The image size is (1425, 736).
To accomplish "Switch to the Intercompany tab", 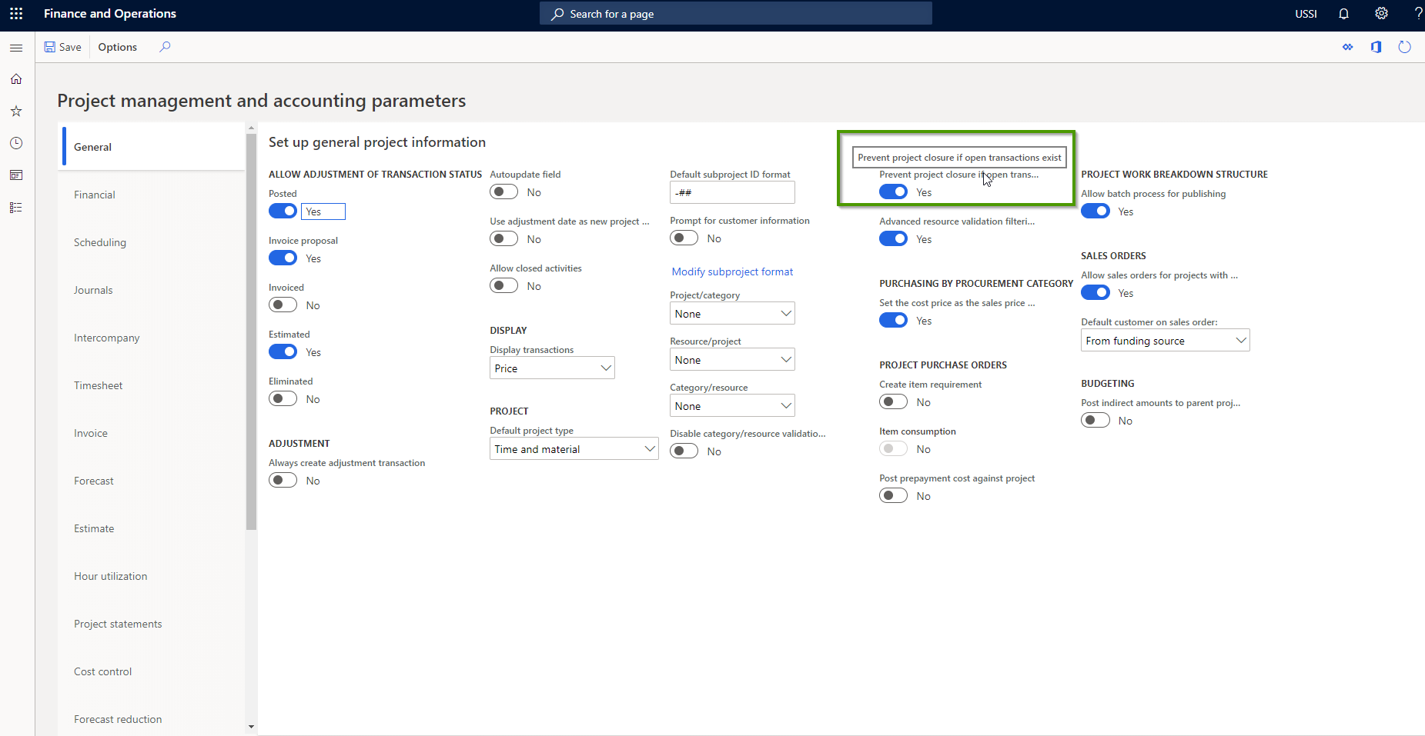I will click(x=106, y=337).
